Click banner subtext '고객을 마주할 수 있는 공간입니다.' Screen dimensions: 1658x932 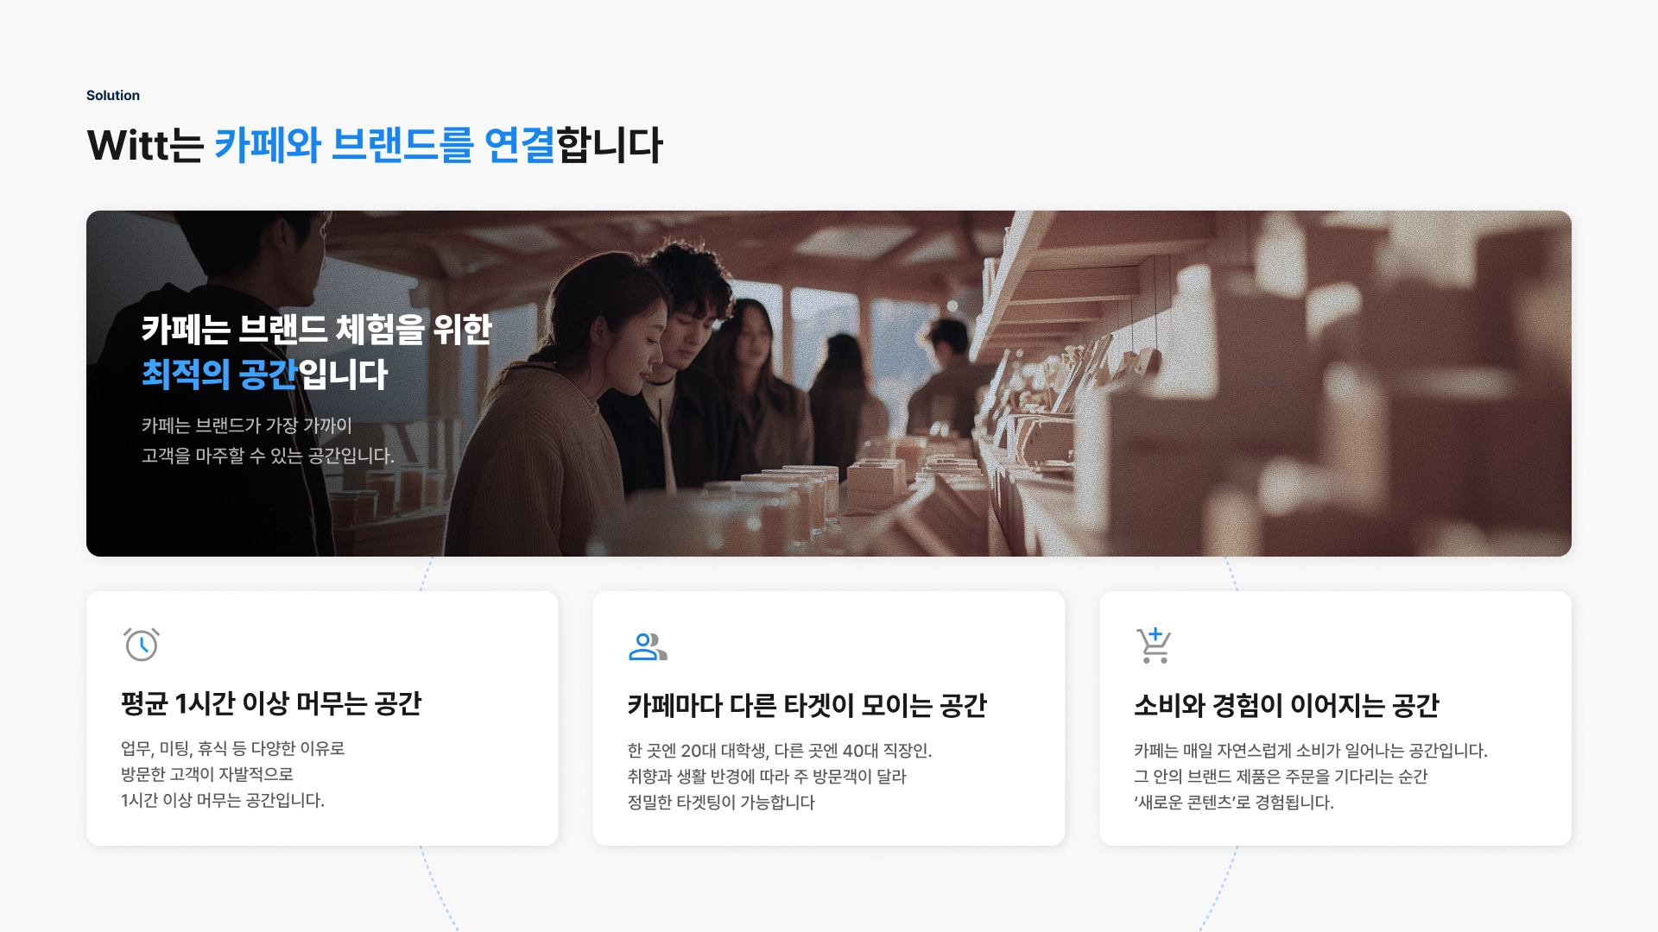click(268, 456)
